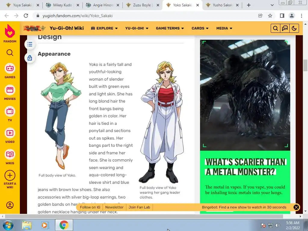Click the Chrome taskbar button

pos(64,225)
